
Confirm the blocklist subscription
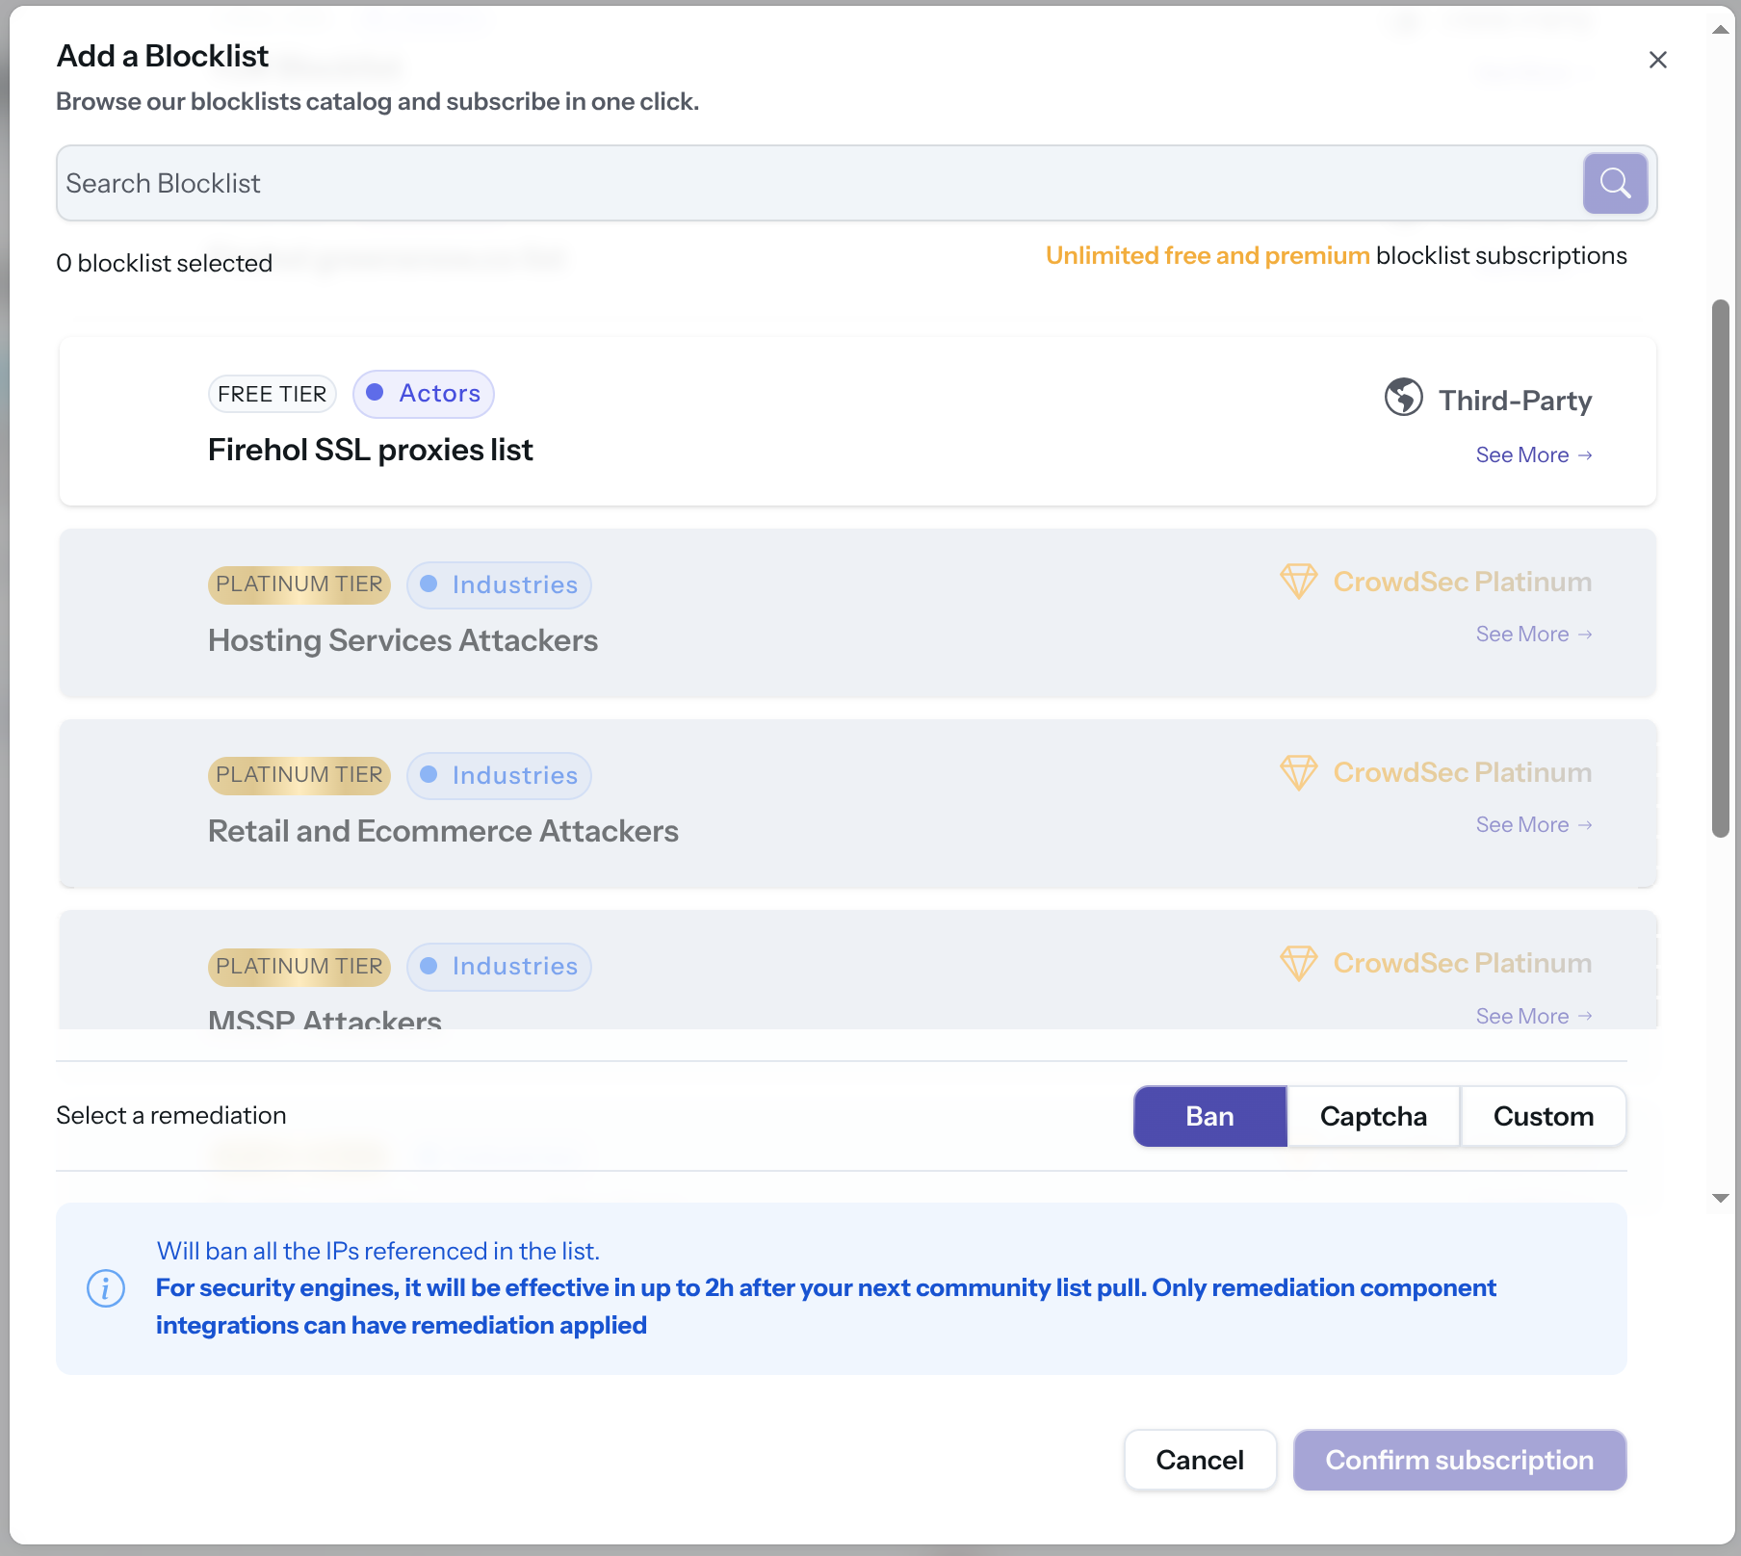(1459, 1460)
